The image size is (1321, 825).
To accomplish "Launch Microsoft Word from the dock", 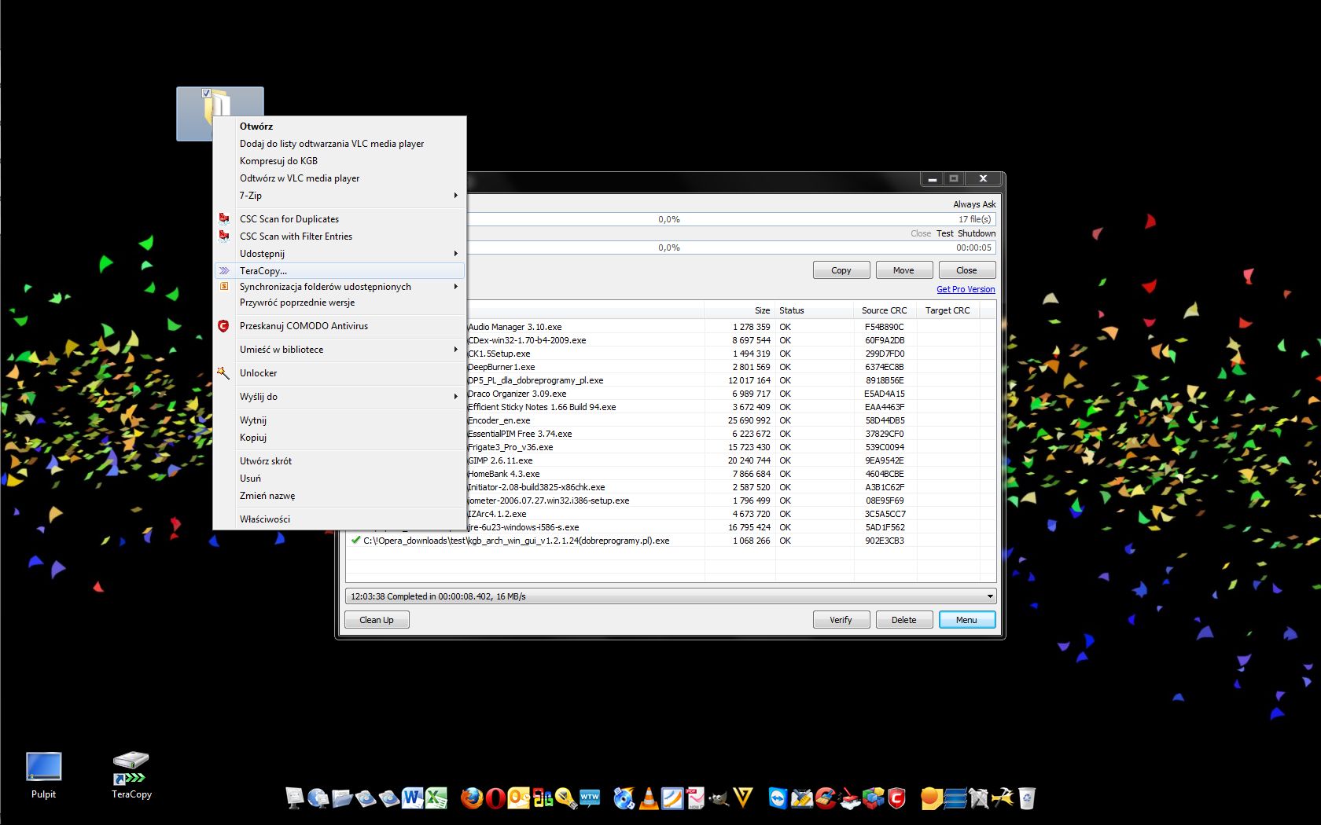I will coord(412,798).
